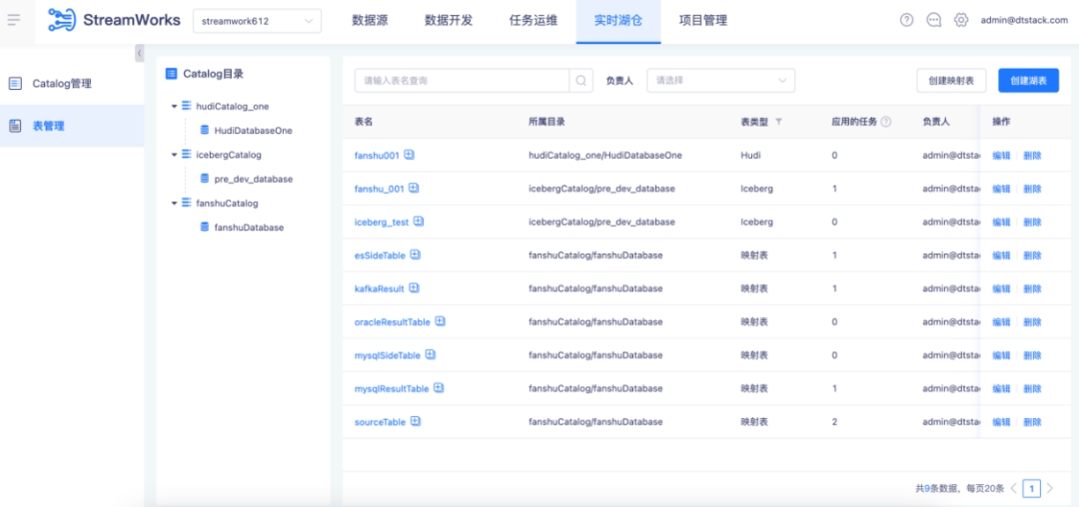Click the plus icon next to fanshu001
The width and height of the screenshot is (1079, 507).
(x=409, y=156)
